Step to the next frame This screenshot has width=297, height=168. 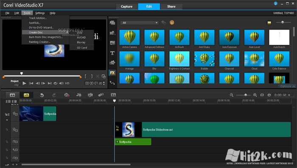pyautogui.click(x=43, y=83)
